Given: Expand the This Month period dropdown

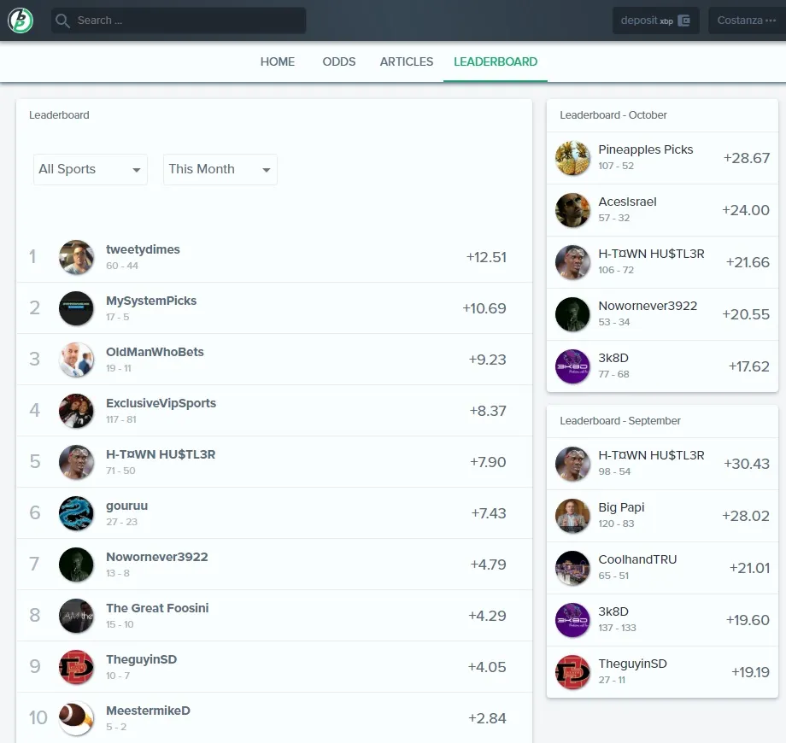Looking at the screenshot, I should point(220,169).
